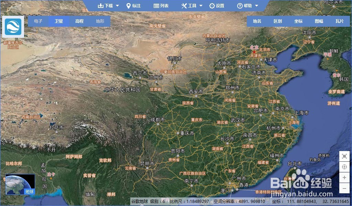Screen dimensions: 352x206
Task: Click the 地形 terrain button
Action: [x=99, y=21]
